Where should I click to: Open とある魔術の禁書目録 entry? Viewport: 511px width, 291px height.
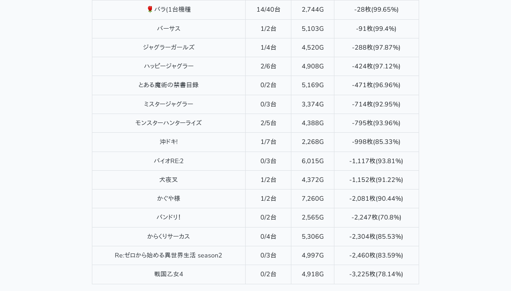[x=169, y=85]
